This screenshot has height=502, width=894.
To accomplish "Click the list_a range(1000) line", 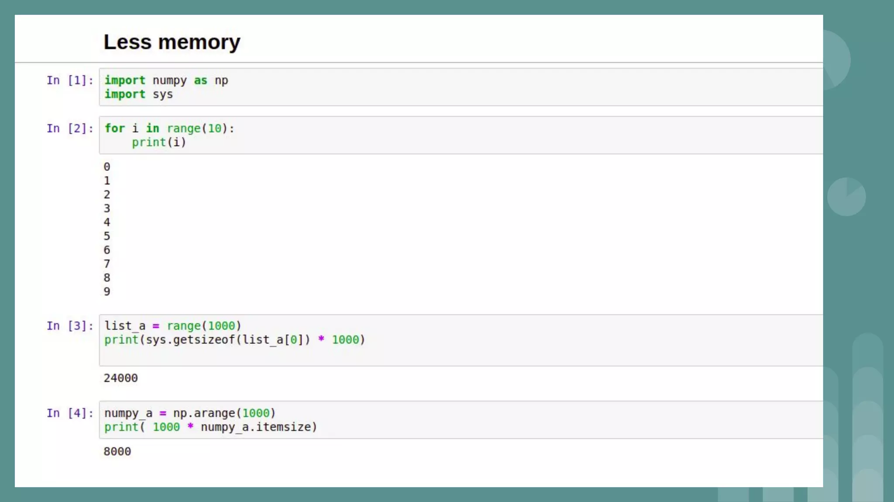I will click(172, 326).
